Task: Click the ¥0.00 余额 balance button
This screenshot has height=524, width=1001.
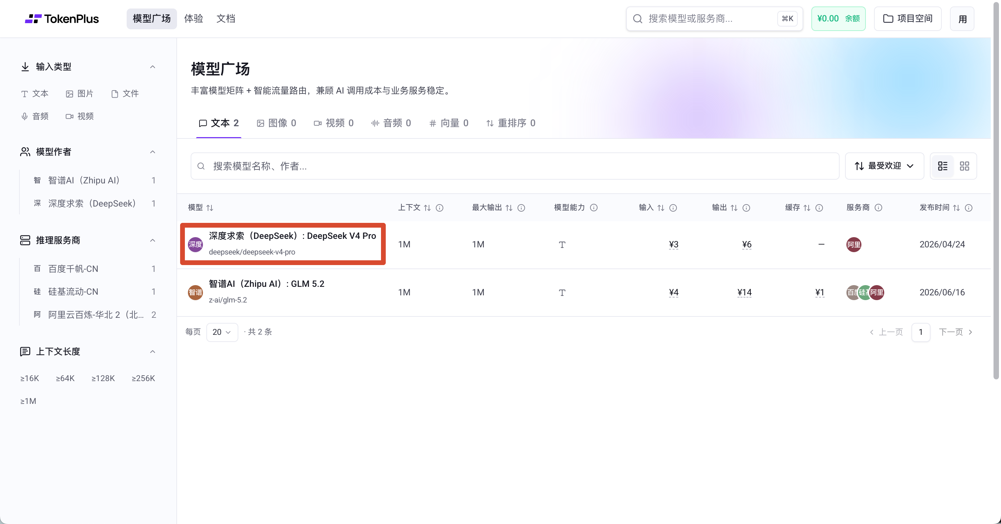Action: coord(838,19)
